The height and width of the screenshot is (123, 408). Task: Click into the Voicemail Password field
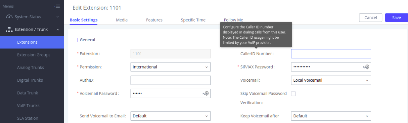point(170,94)
